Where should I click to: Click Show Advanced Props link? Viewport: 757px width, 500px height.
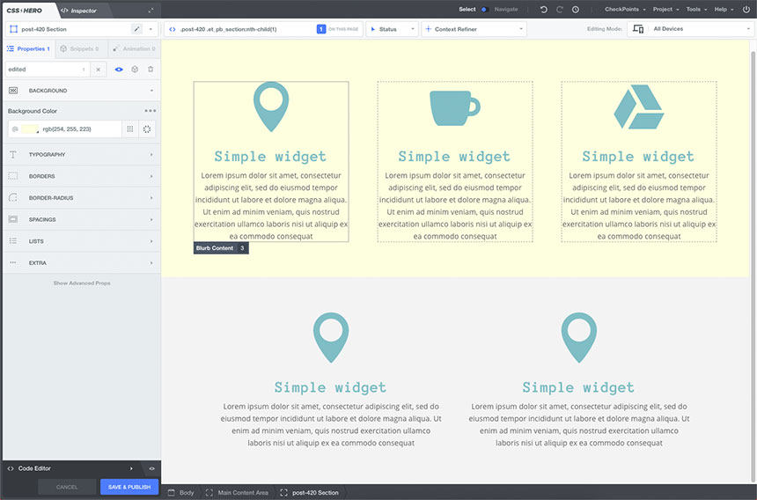82,283
